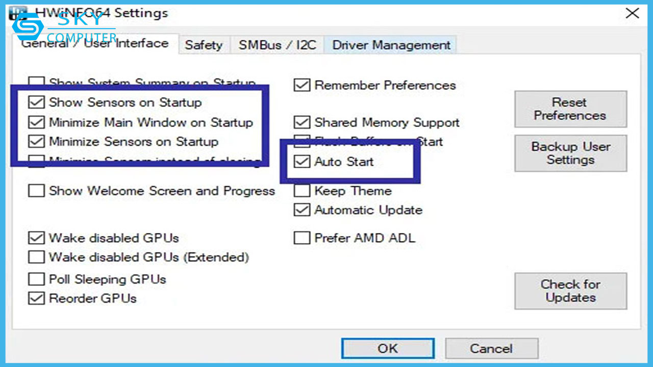Toggle Remember Preferences checkbox
Screen dimensions: 653x367
302,85
